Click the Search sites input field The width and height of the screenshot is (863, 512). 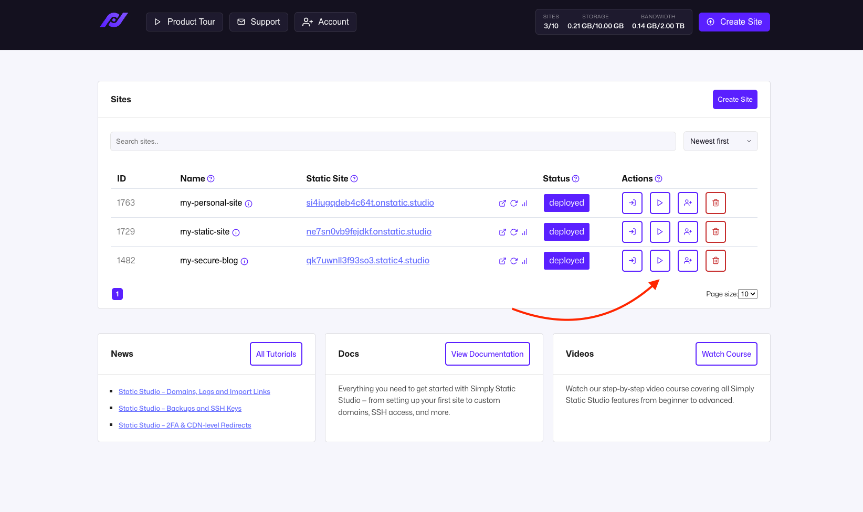point(393,142)
